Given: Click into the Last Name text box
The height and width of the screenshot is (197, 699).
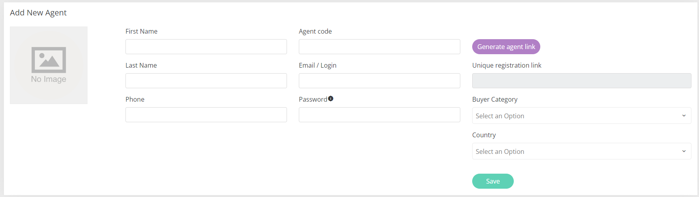Looking at the screenshot, I should (206, 81).
